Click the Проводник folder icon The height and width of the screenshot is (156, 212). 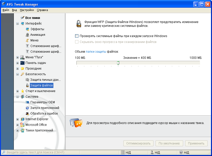[x=22, y=69]
